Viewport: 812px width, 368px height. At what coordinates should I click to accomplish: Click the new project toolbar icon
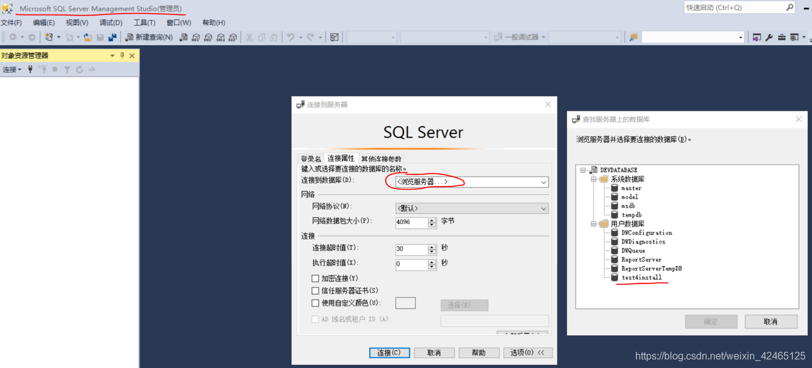click(49, 38)
